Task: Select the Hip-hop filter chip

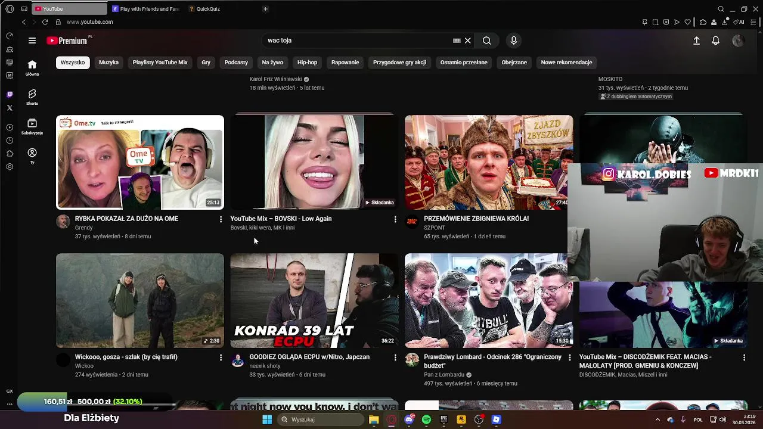Action: coord(307,63)
